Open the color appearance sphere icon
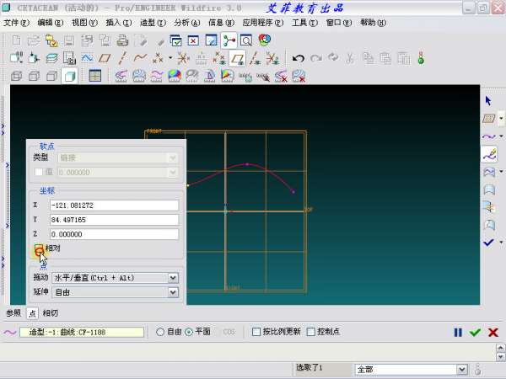The width and height of the screenshot is (506, 379). pyautogui.click(x=264, y=40)
